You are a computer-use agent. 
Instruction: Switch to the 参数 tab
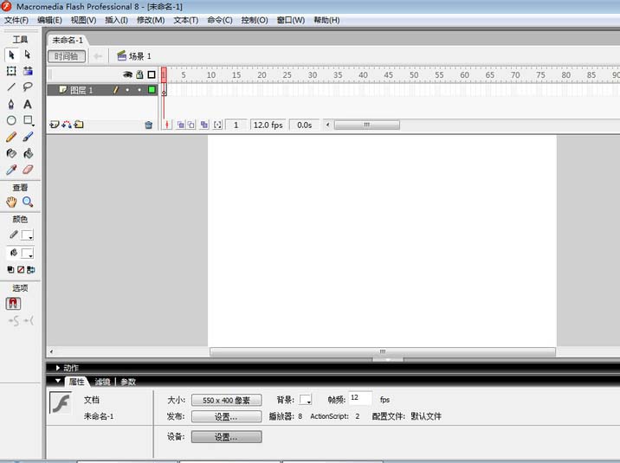[128, 382]
